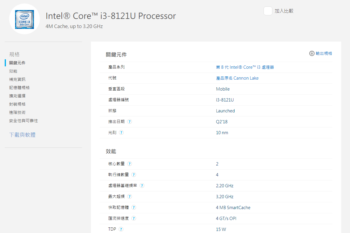The image size is (350, 233).
Task: Click the 產品系列 row label
Action: 117,67
